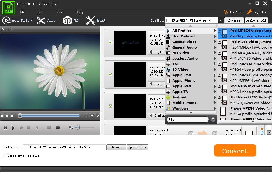Open the snapshot folder icon
The image size is (272, 172).
[58, 127]
